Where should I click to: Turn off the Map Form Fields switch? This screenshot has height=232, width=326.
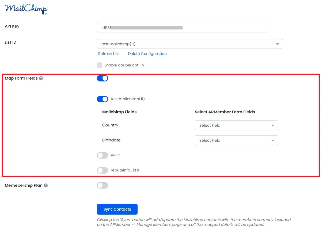(x=103, y=78)
